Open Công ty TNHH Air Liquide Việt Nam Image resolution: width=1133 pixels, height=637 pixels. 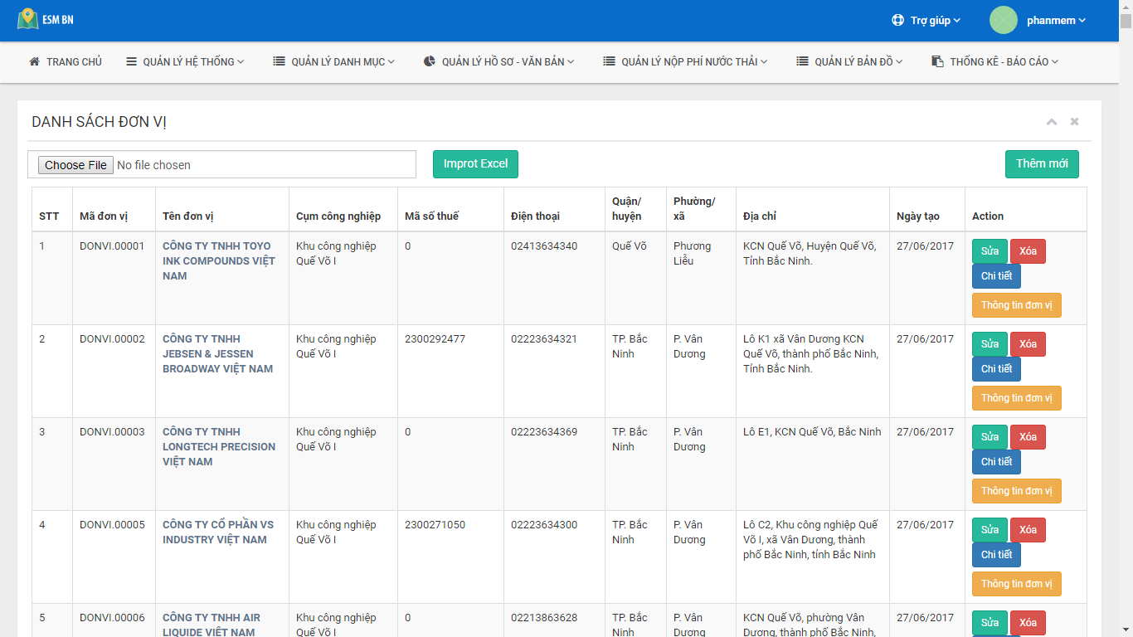pos(211,625)
